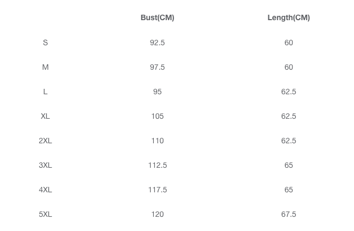The image size is (354, 231).
Task: Click the 97.5 bust value
Action: pos(157,67)
